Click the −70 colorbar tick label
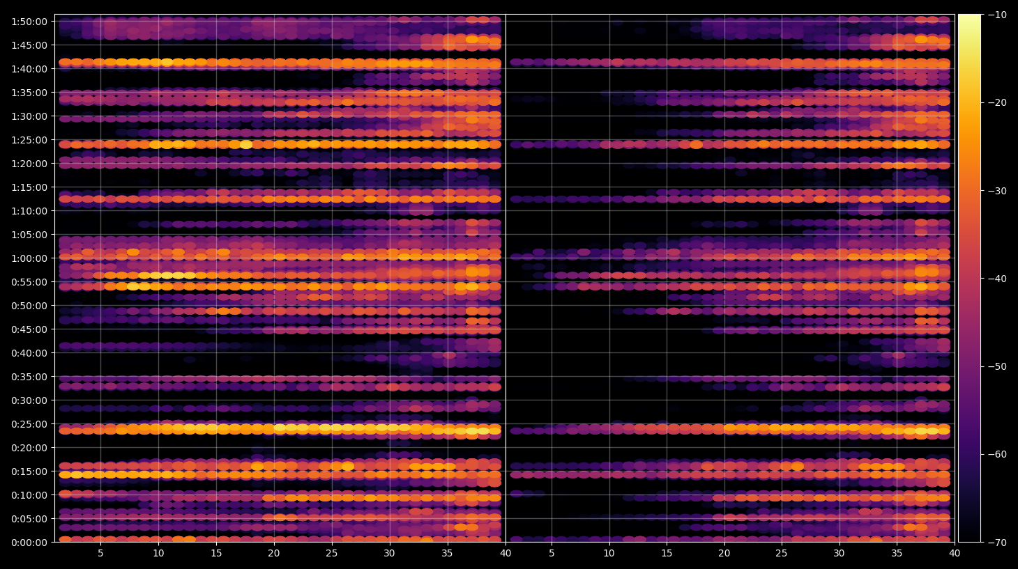The width and height of the screenshot is (1018, 569). pyautogui.click(x=998, y=543)
